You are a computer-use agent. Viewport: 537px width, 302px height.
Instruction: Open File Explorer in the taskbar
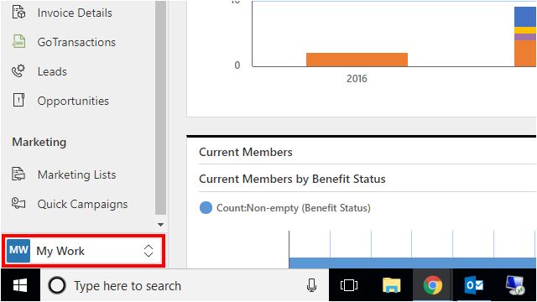(x=392, y=285)
